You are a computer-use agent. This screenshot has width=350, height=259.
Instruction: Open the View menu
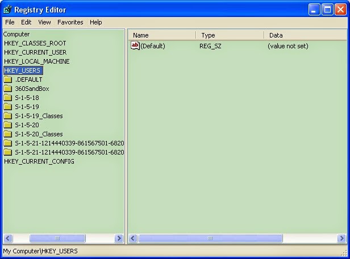tap(44, 22)
